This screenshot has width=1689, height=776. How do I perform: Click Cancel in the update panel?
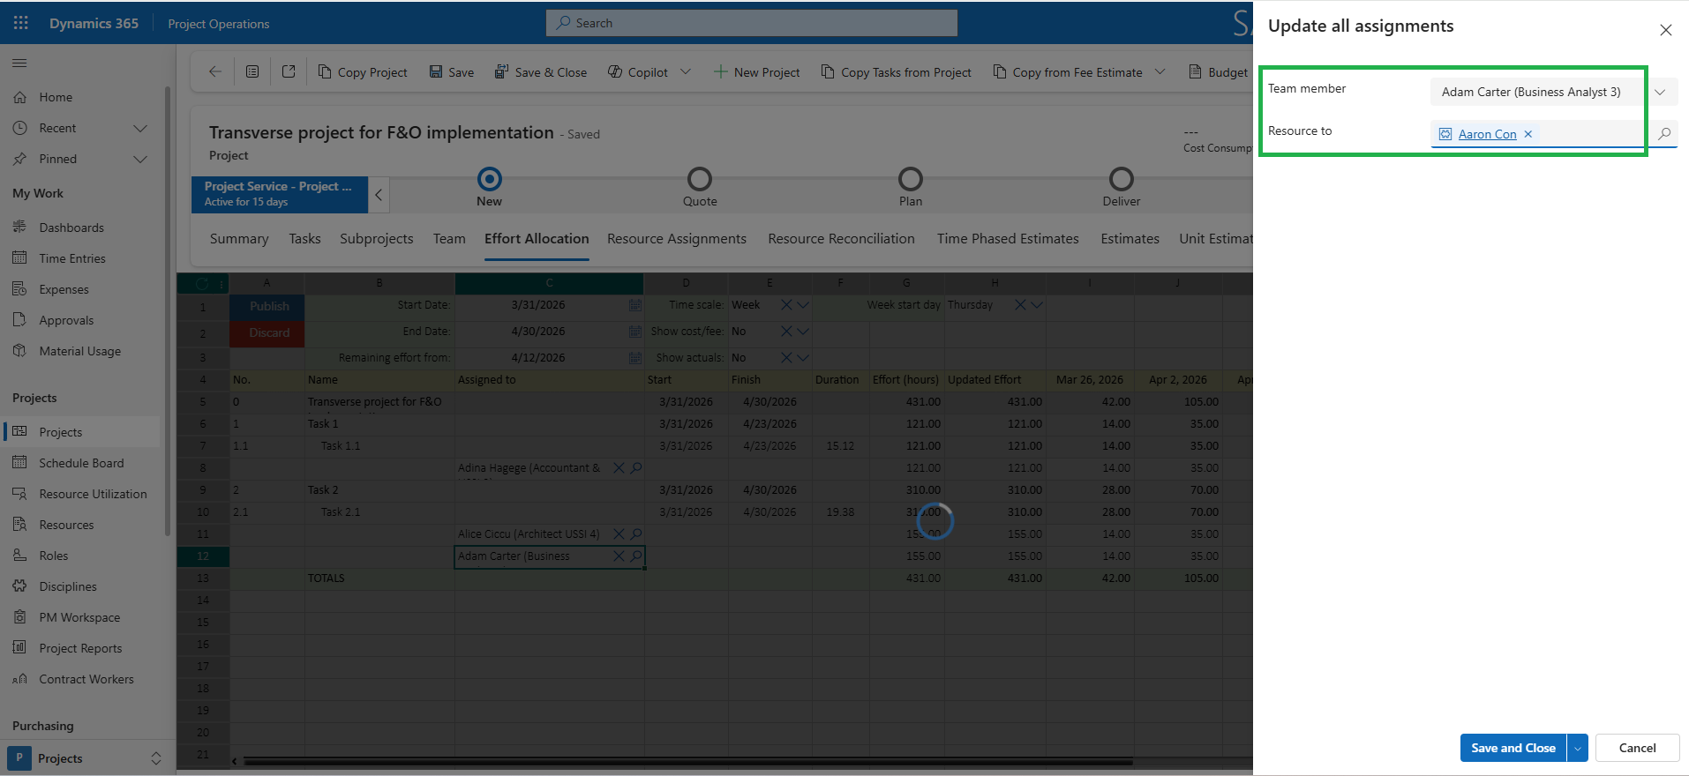point(1637,748)
